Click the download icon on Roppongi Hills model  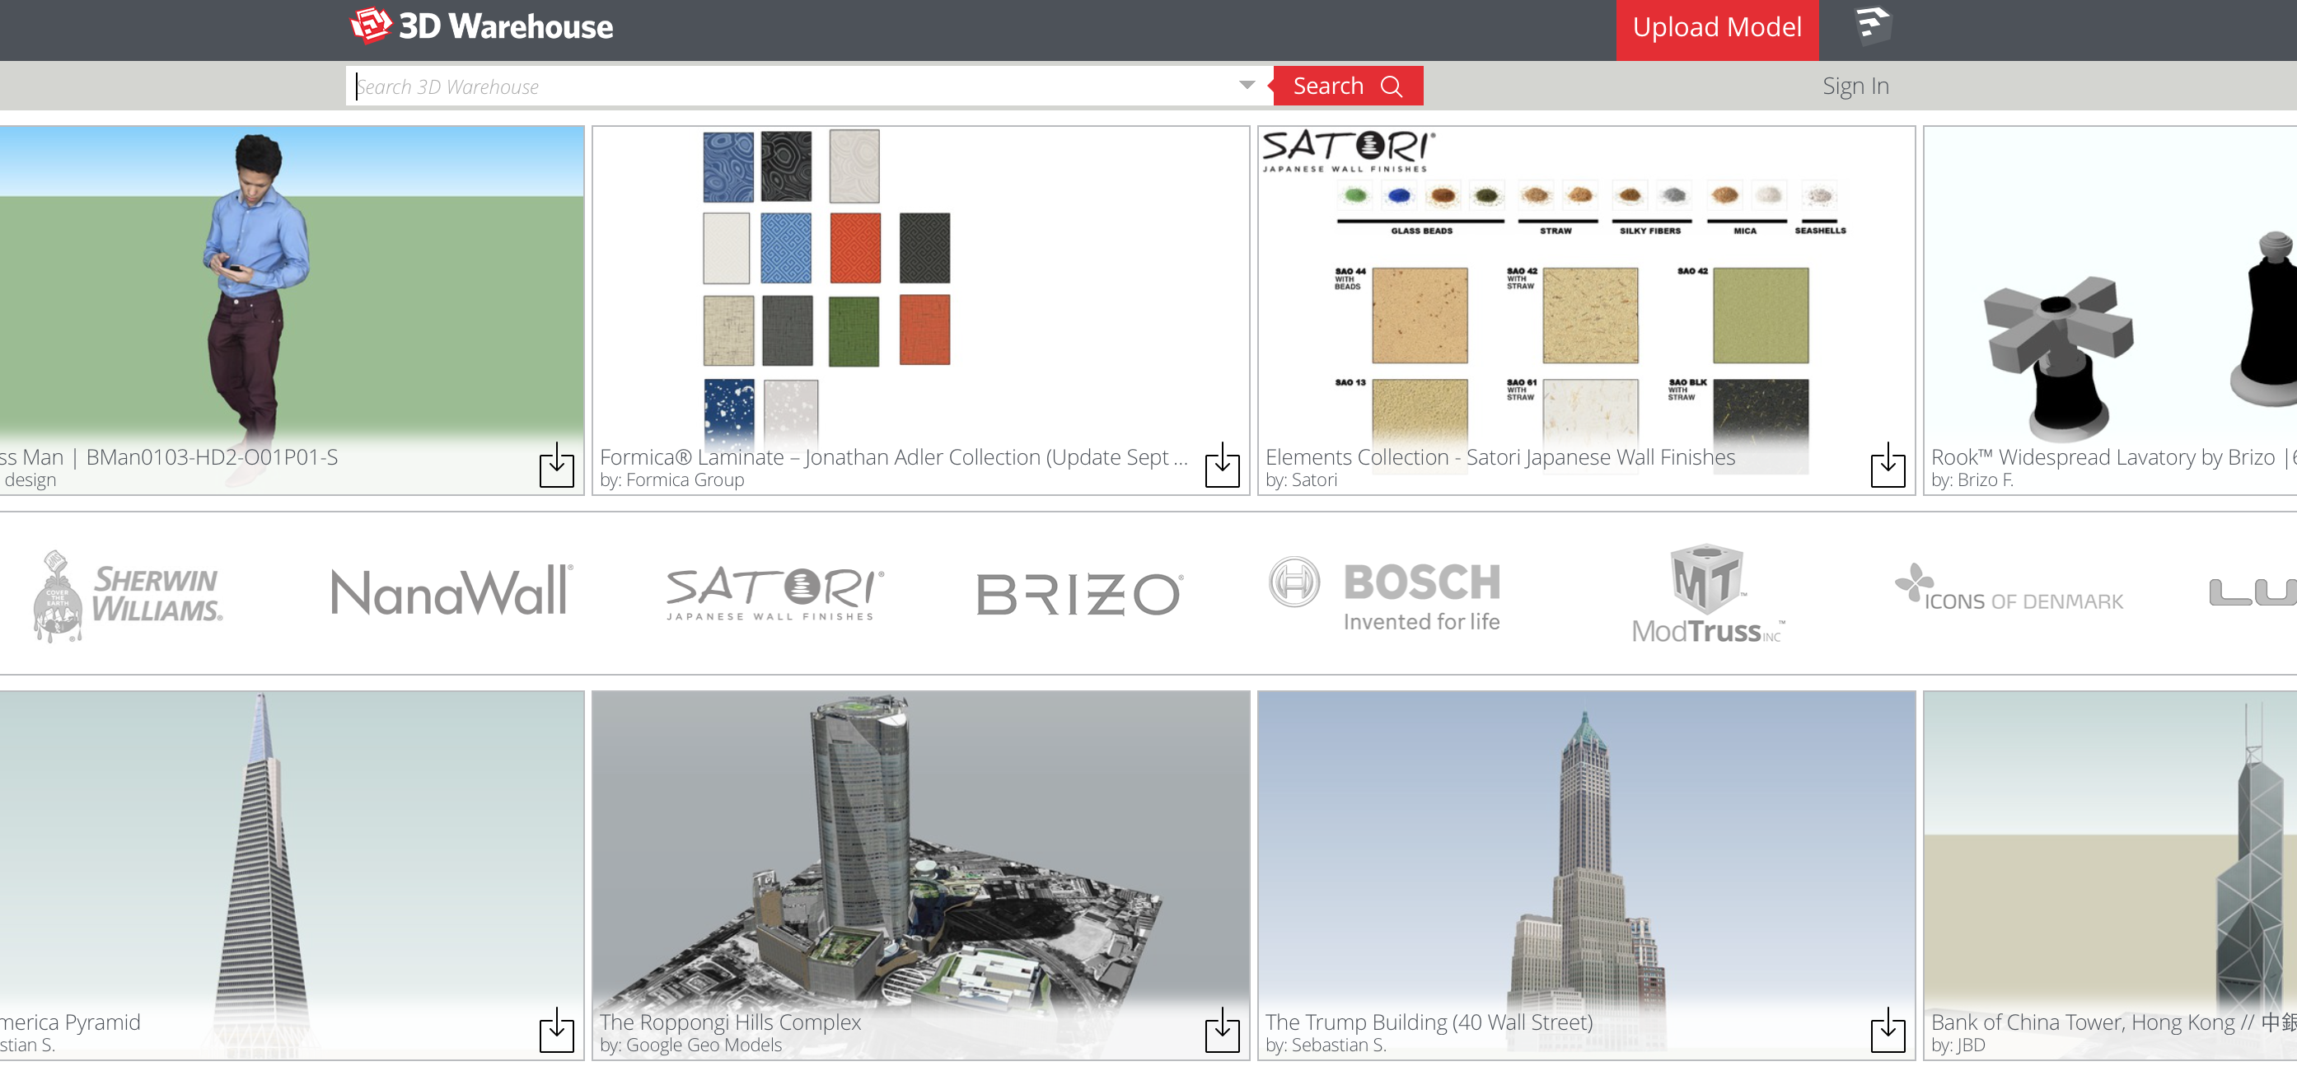[1222, 1030]
